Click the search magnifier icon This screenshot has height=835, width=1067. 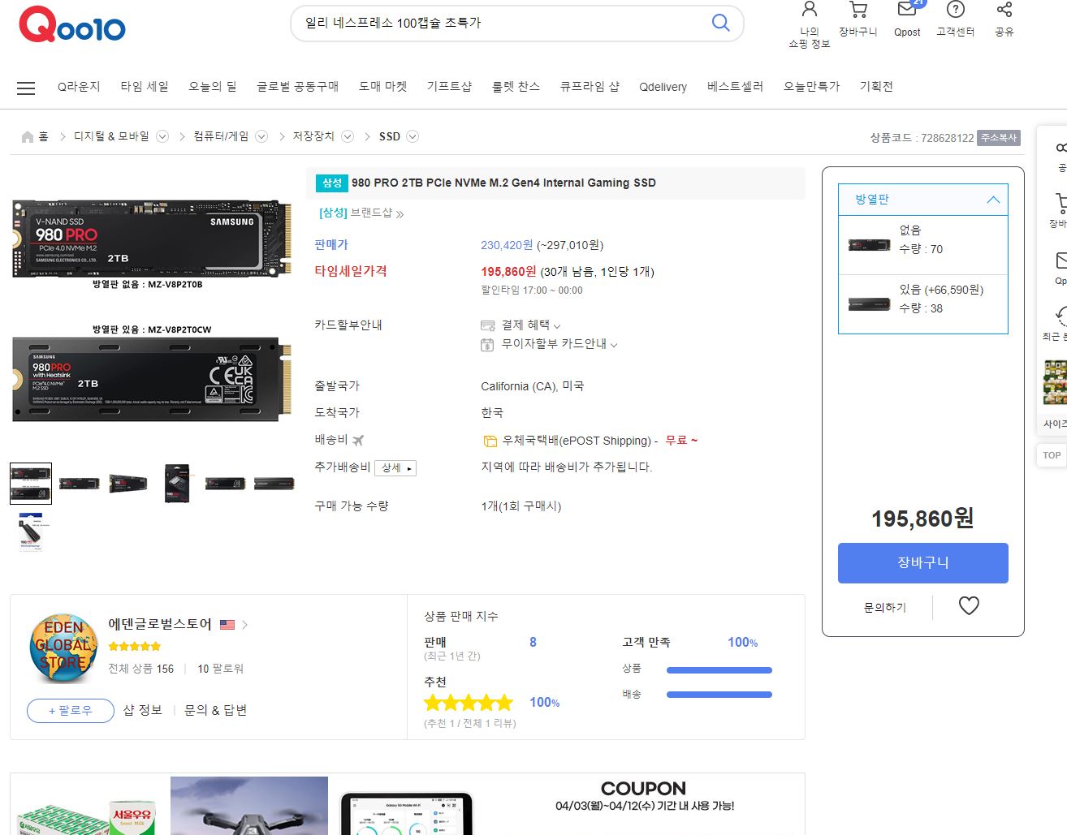tap(720, 23)
